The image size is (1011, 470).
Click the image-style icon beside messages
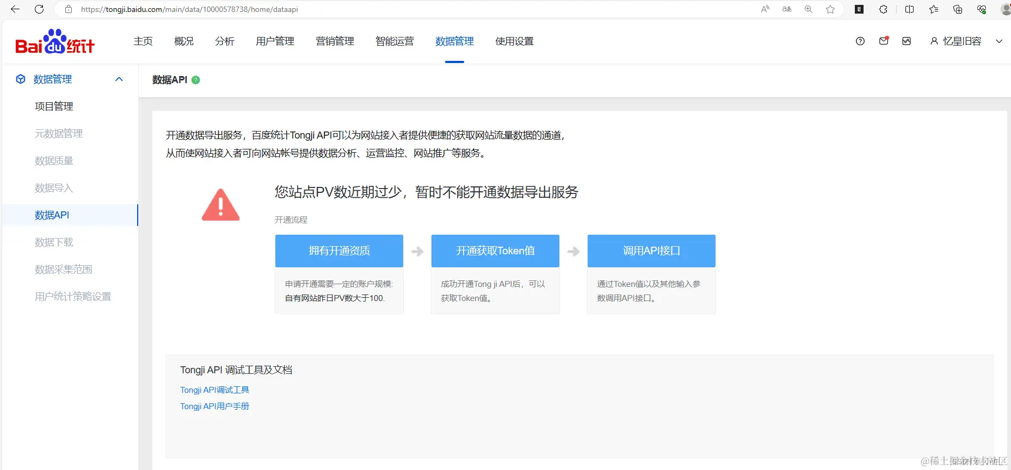pos(907,41)
